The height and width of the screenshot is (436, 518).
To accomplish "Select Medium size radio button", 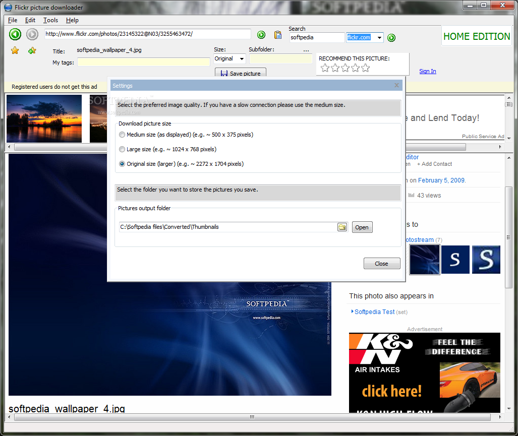I will coord(122,135).
